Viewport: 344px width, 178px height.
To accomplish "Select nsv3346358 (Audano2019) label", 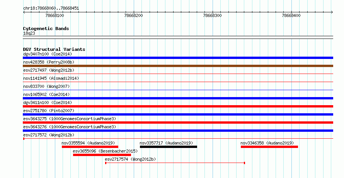I will pyautogui.click(x=267, y=143).
